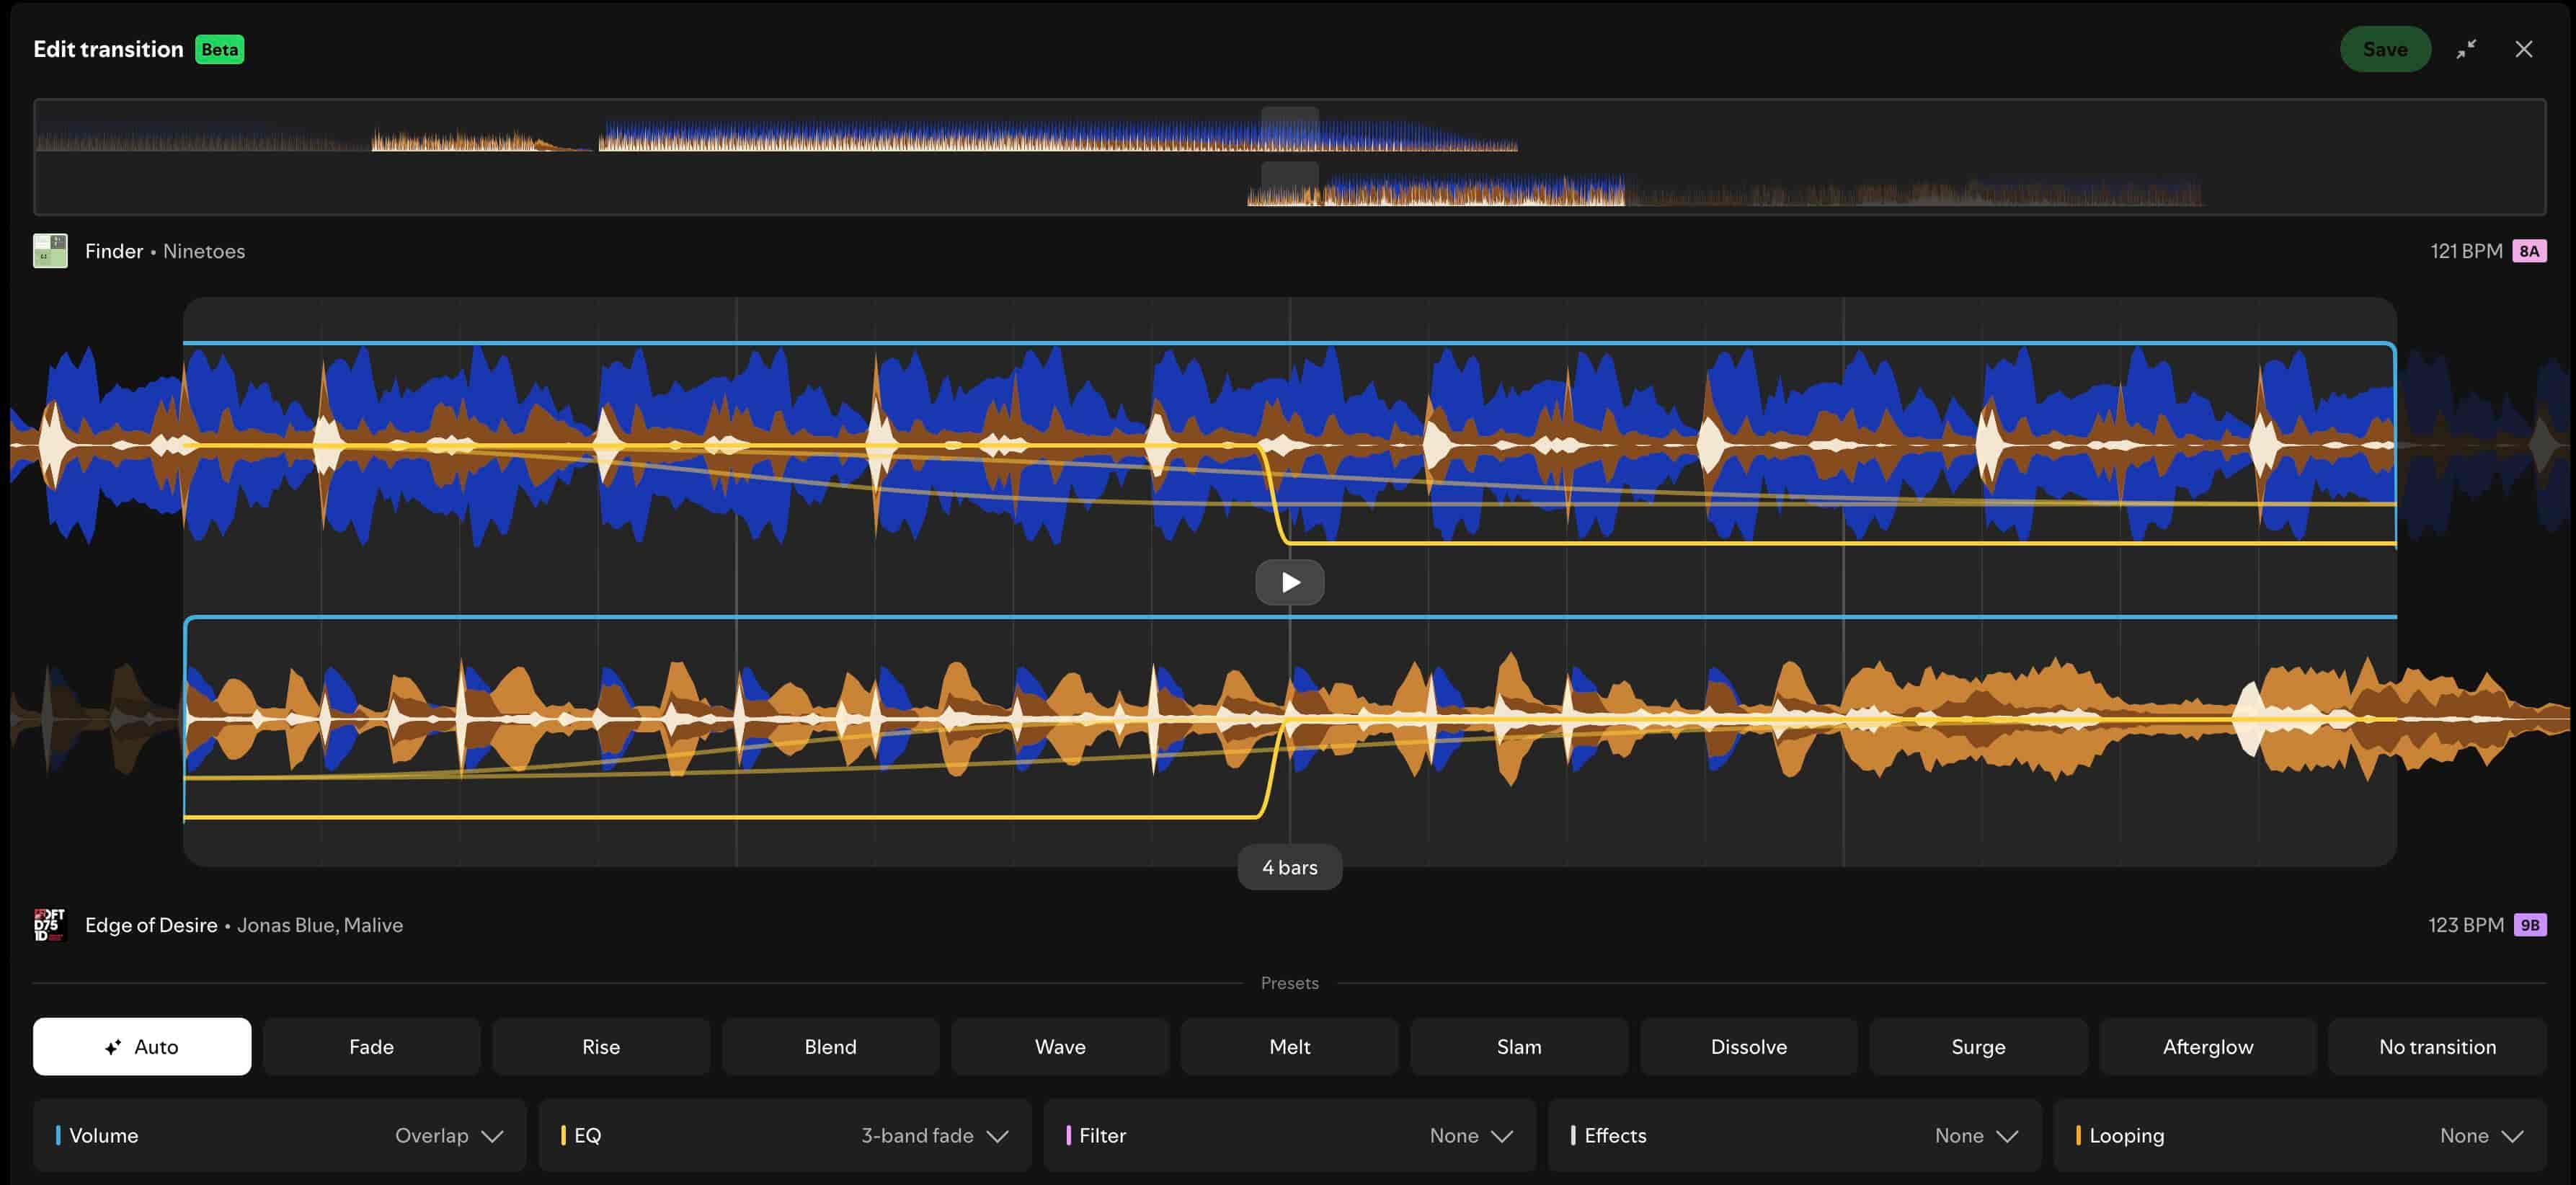The image size is (2576, 1185).
Task: Click the 121 BPM label
Action: [2466, 251]
